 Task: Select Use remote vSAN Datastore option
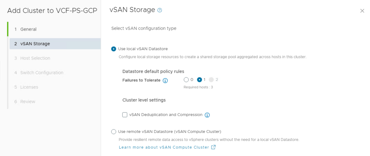click(114, 132)
